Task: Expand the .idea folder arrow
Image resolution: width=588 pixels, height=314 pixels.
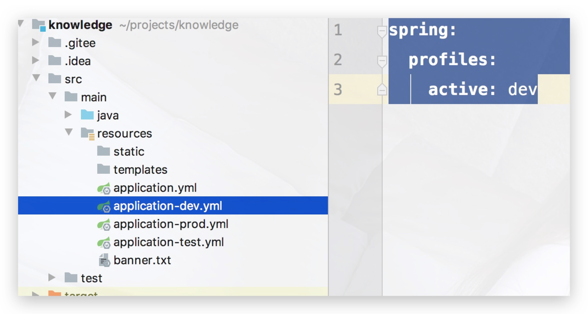Action: (x=36, y=61)
